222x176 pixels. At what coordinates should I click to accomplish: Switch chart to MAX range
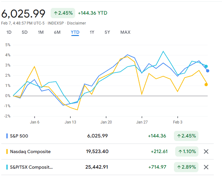[x=125, y=32]
